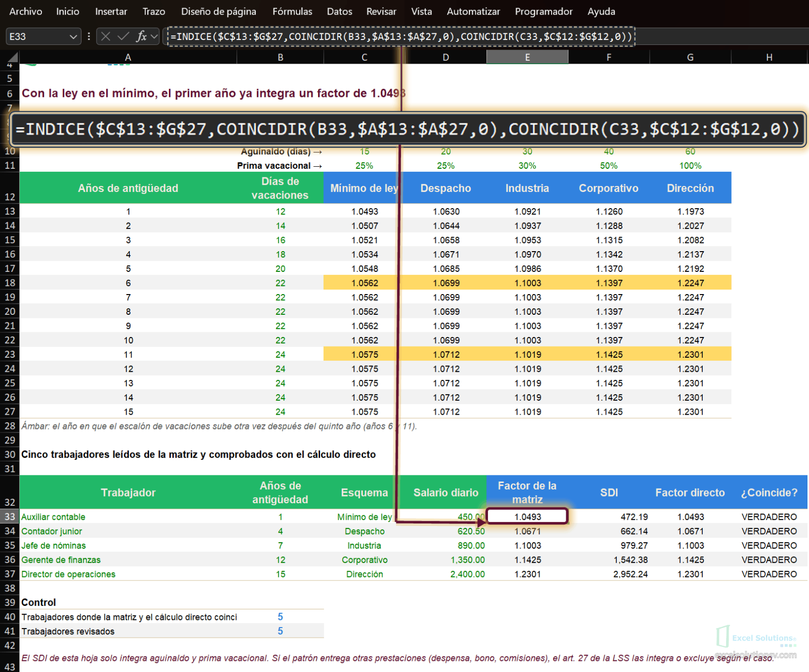Switch to the Insertar tab
The image size is (809, 672).
[111, 11]
